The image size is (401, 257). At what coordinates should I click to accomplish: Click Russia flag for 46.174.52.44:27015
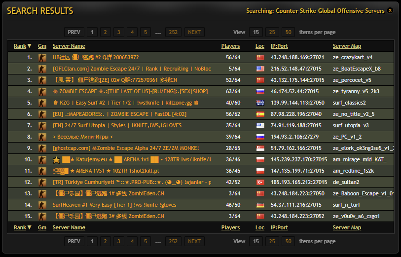click(260, 92)
